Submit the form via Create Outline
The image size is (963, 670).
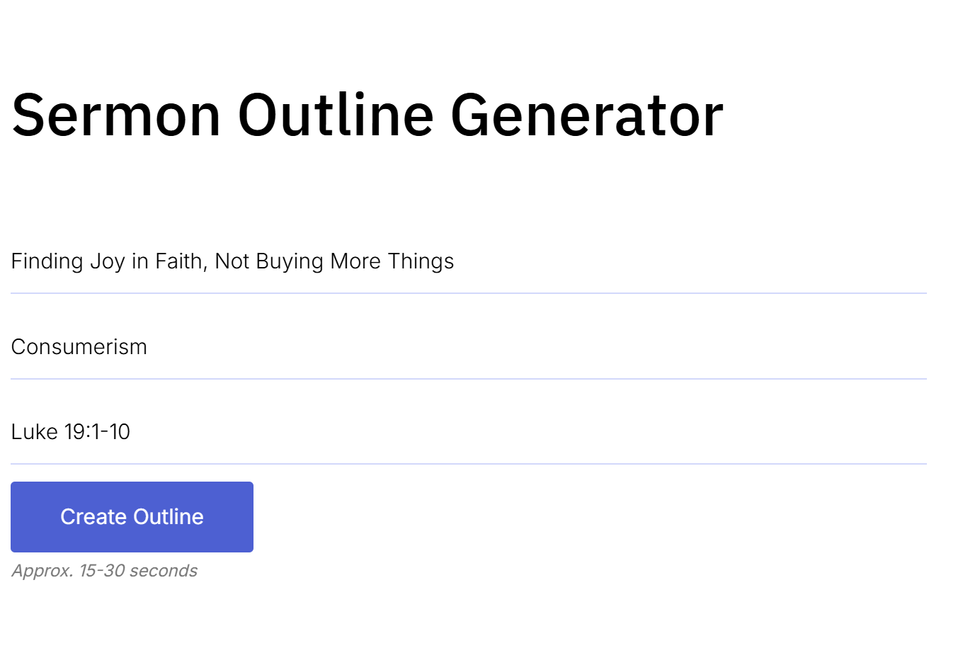[x=132, y=516]
